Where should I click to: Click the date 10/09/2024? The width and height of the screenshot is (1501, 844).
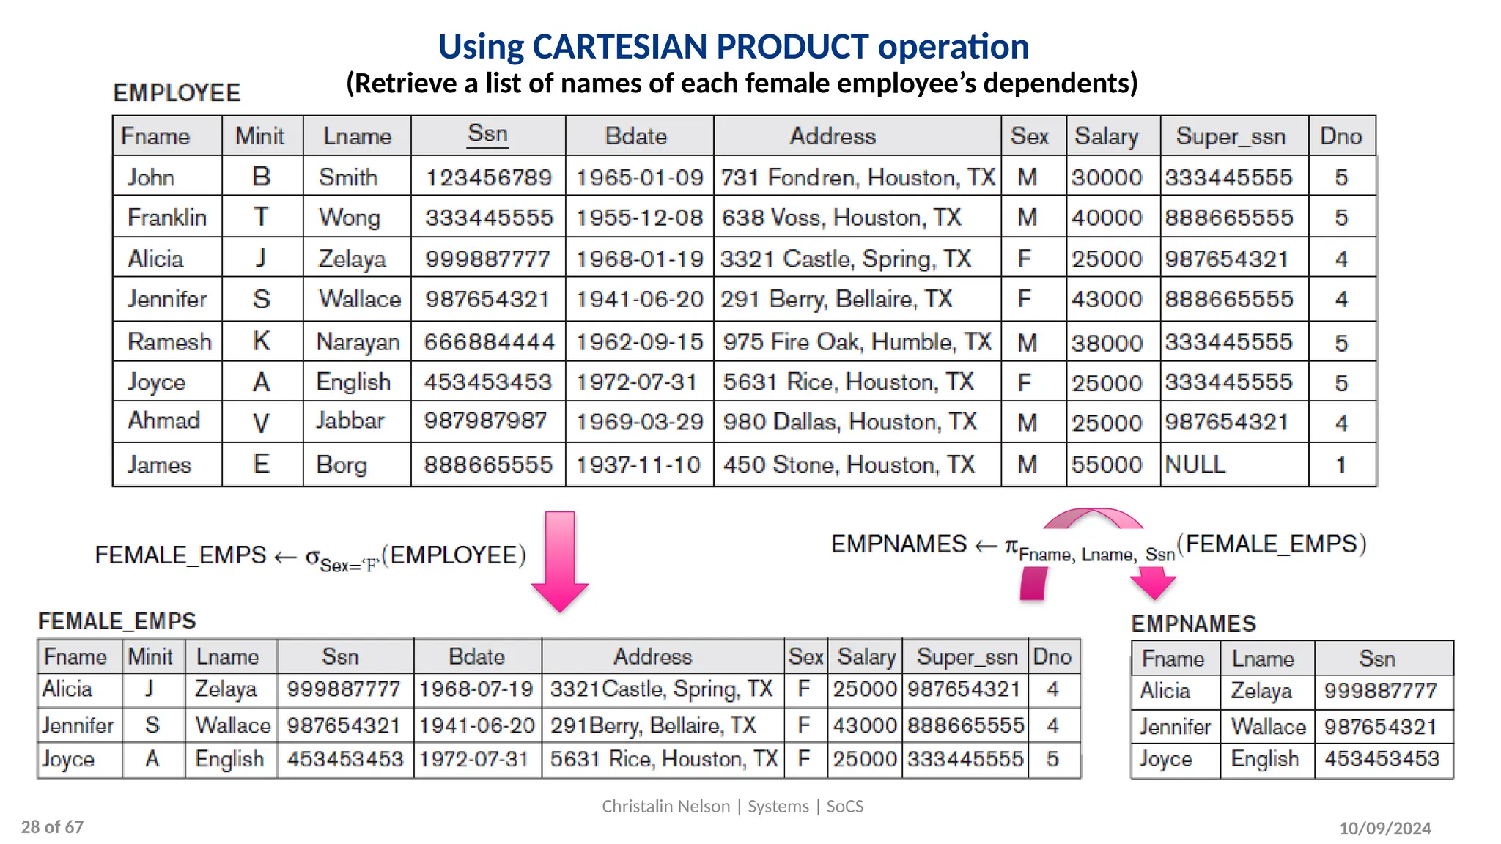click(1385, 829)
